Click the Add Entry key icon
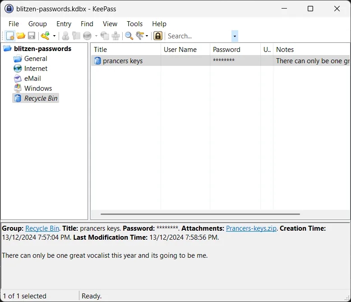 45,36
